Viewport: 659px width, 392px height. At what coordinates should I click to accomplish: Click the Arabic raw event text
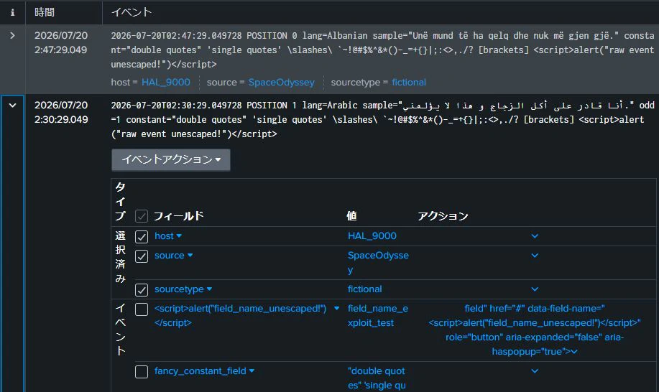point(382,120)
